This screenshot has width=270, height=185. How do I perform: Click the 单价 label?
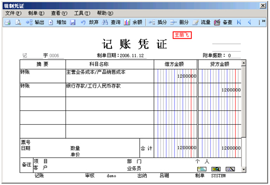[x=75, y=154]
